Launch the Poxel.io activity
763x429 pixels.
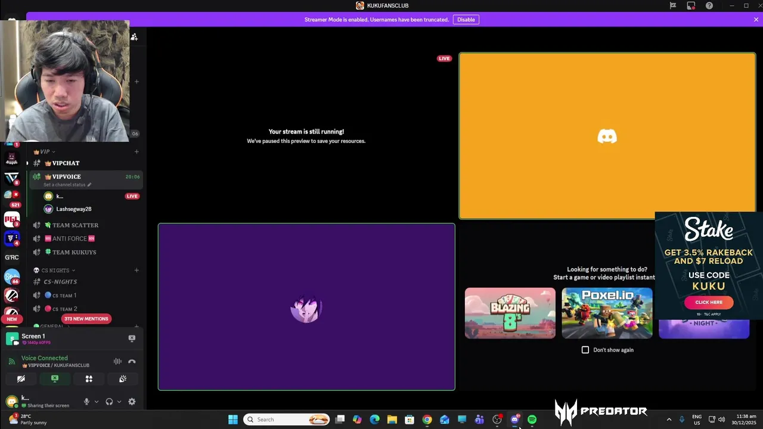[607, 313]
